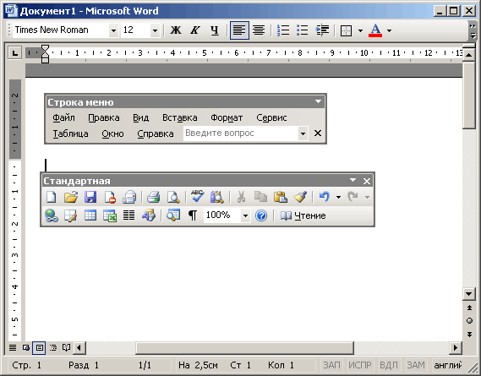Close the Стандартная floating toolbar

pyautogui.click(x=367, y=181)
